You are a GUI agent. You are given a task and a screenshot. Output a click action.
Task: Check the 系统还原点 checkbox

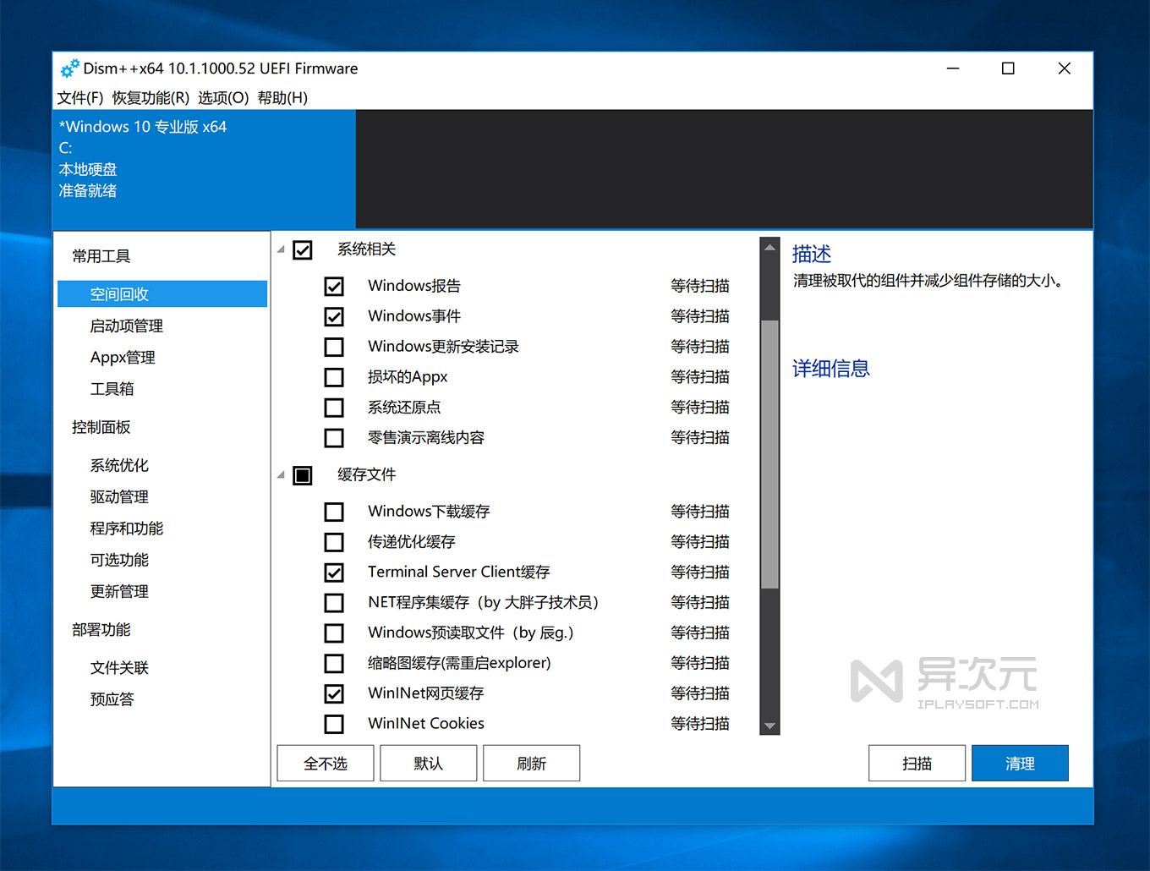(334, 408)
